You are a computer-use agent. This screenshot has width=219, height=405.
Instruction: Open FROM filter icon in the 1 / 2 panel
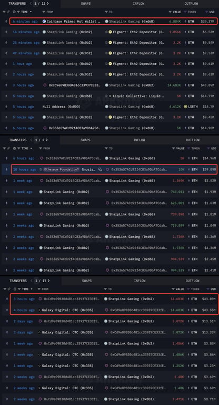pyautogui.click(x=40, y=148)
